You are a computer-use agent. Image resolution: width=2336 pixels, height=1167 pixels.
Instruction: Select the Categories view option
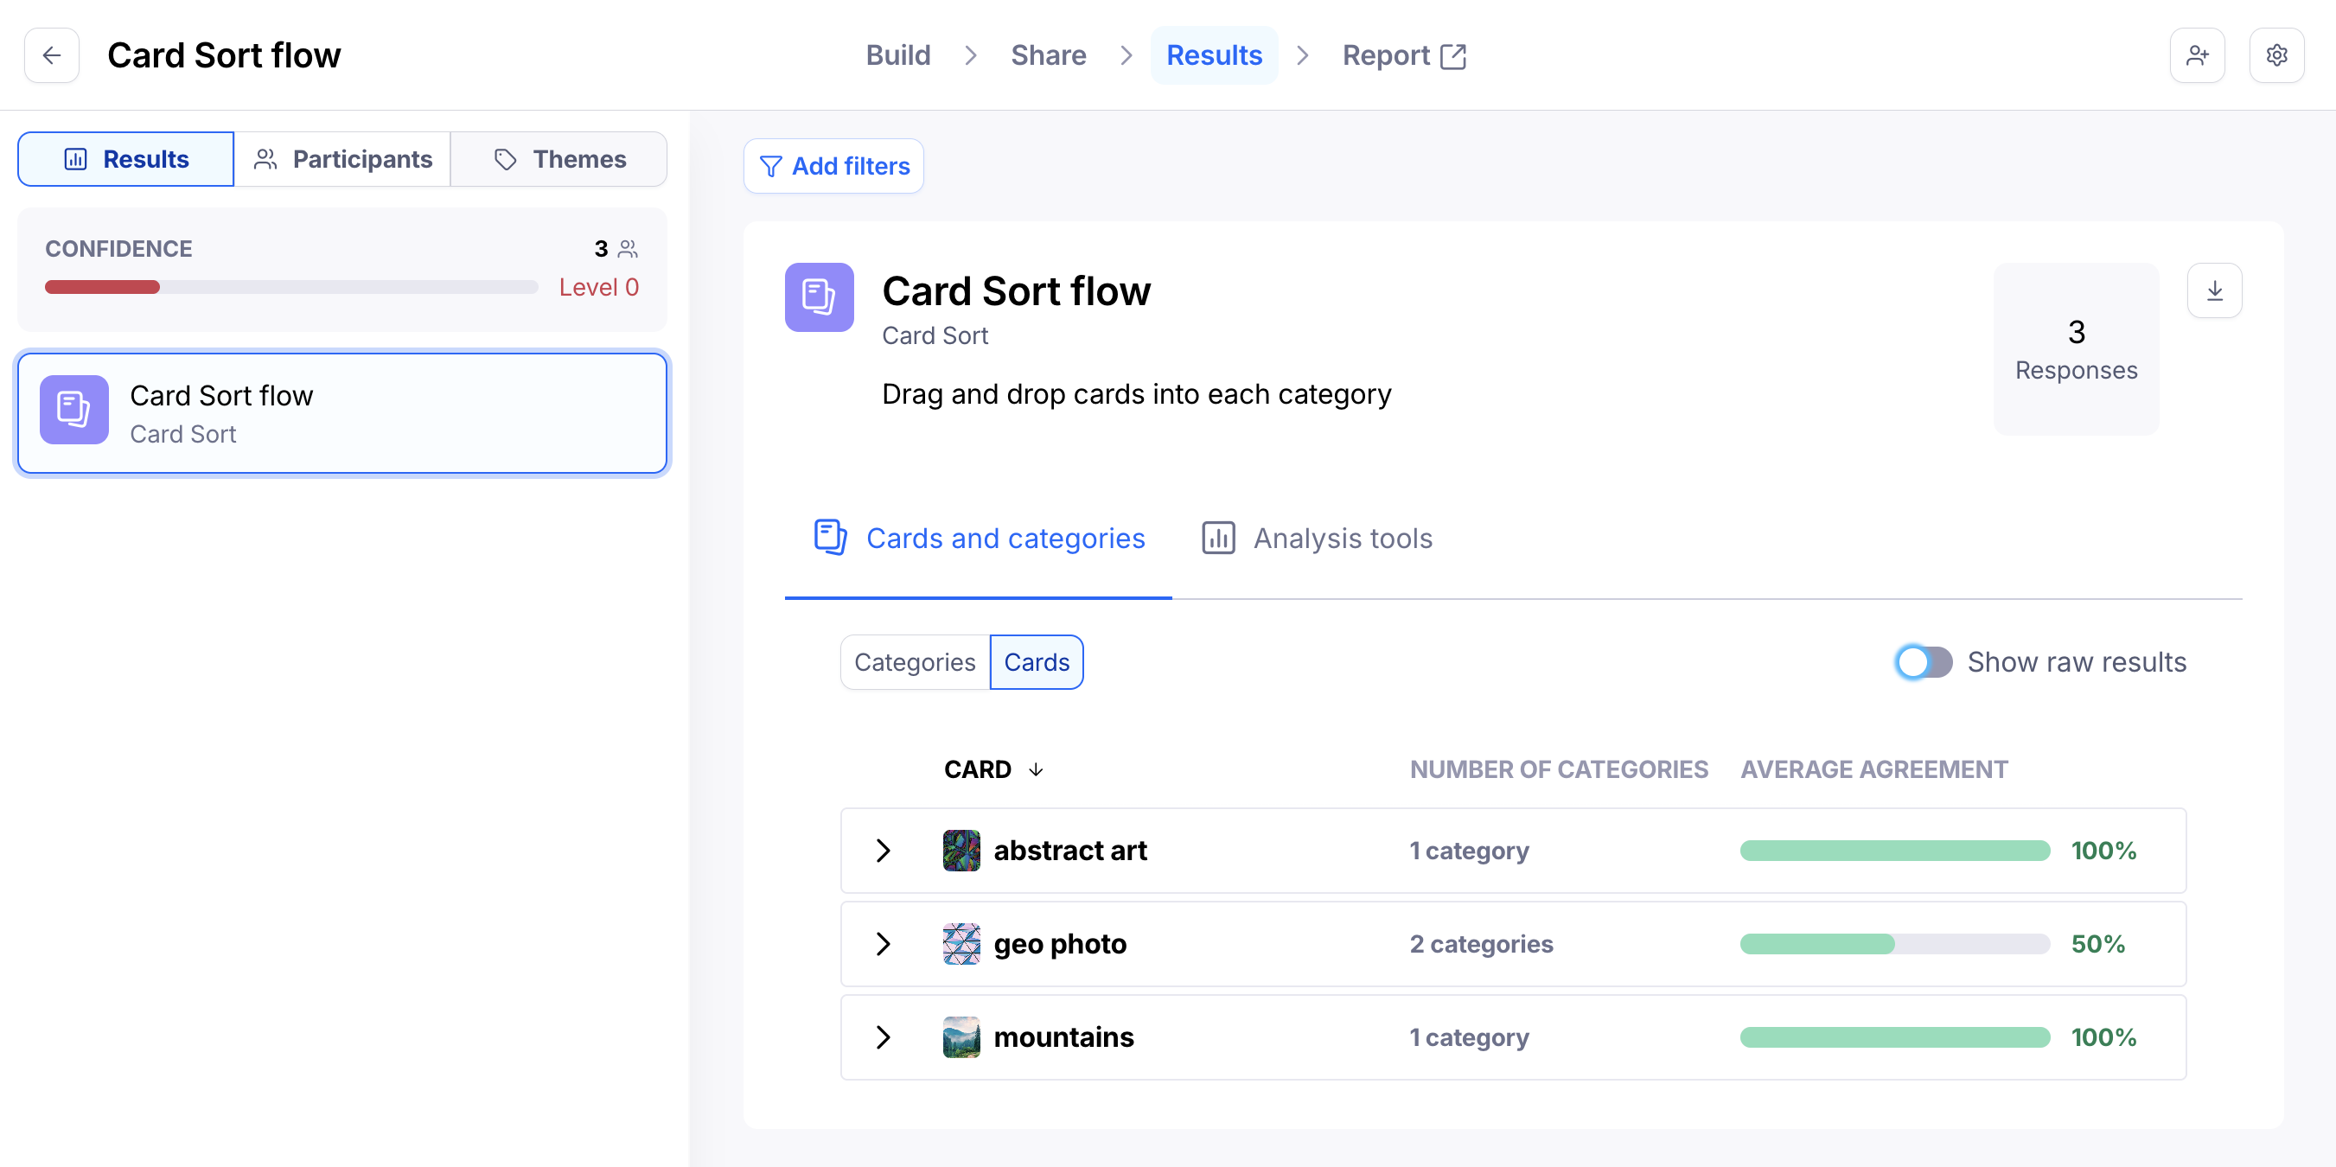click(914, 662)
